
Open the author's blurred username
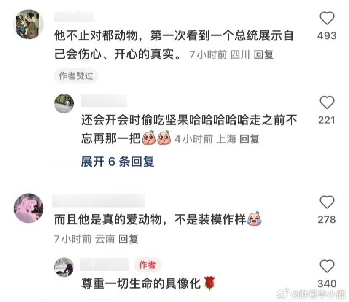point(104,264)
